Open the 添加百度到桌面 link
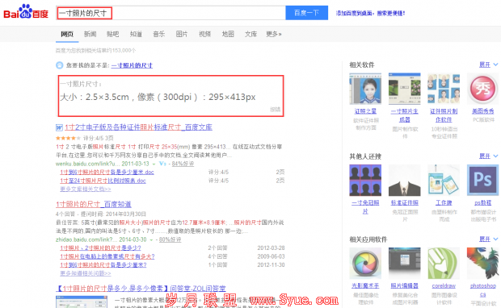 click(370, 13)
